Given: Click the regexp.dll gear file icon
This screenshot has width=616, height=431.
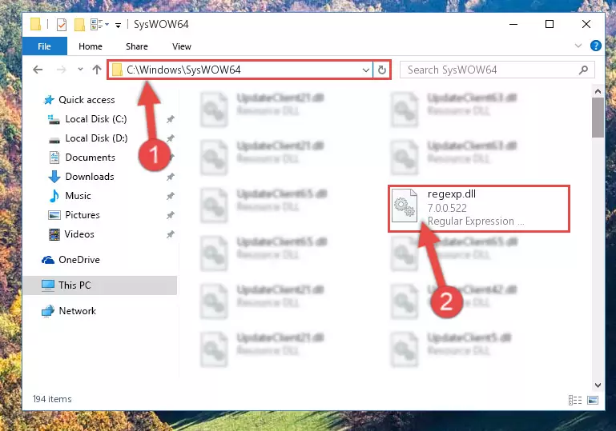Looking at the screenshot, I should pyautogui.click(x=405, y=206).
